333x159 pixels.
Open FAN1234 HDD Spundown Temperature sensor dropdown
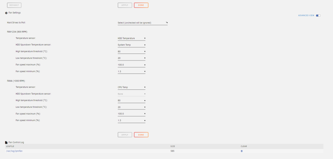point(132,45)
